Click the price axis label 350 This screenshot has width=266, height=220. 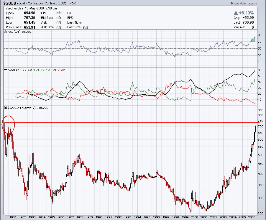[x=260, y=185]
